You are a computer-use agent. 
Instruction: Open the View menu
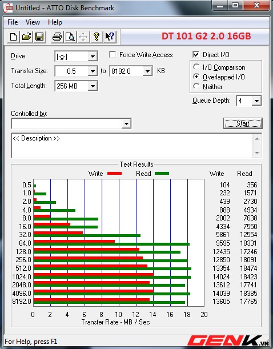tap(33, 22)
